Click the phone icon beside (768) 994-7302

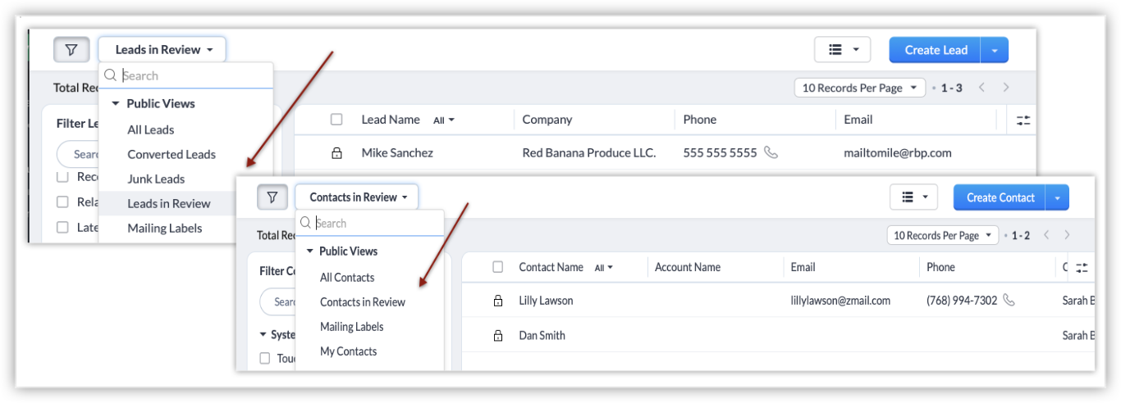(x=1009, y=301)
